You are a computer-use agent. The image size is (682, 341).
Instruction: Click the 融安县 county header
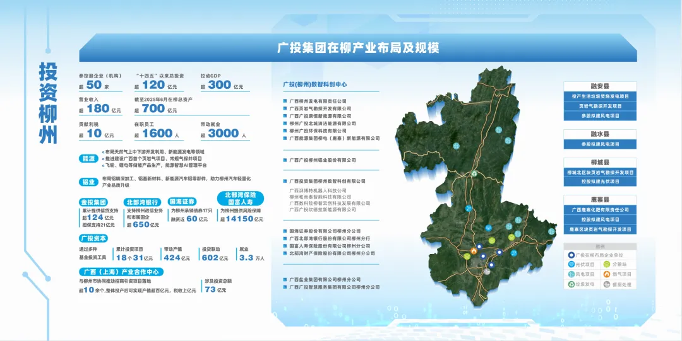pyautogui.click(x=600, y=86)
